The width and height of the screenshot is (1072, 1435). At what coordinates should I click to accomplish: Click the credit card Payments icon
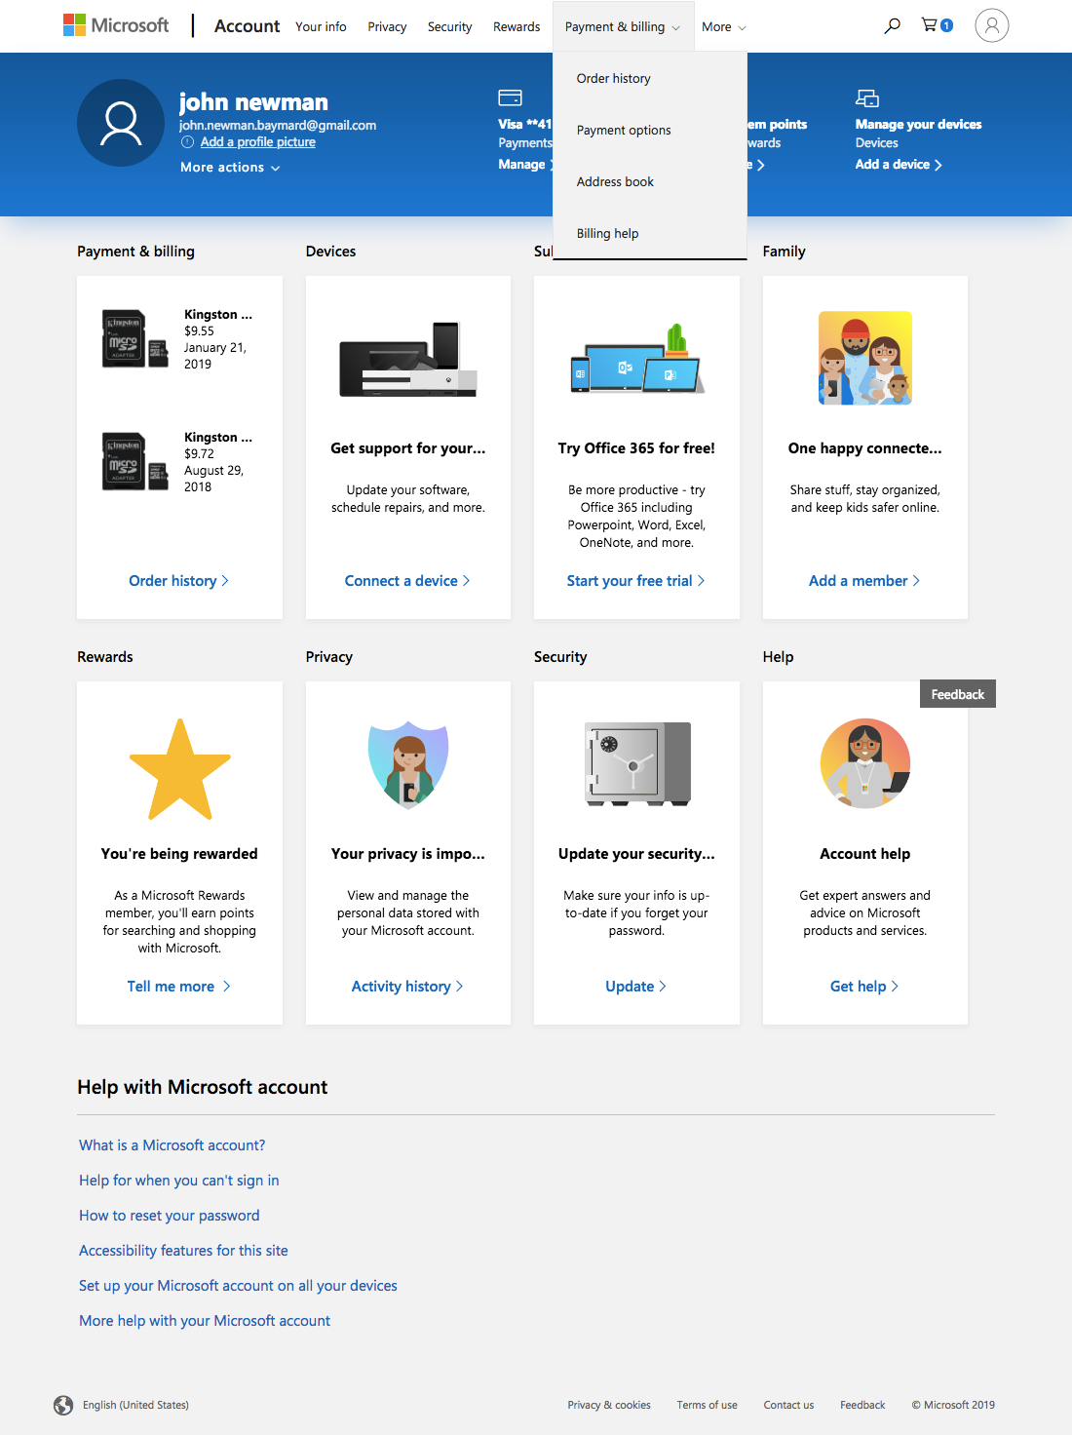click(x=510, y=98)
